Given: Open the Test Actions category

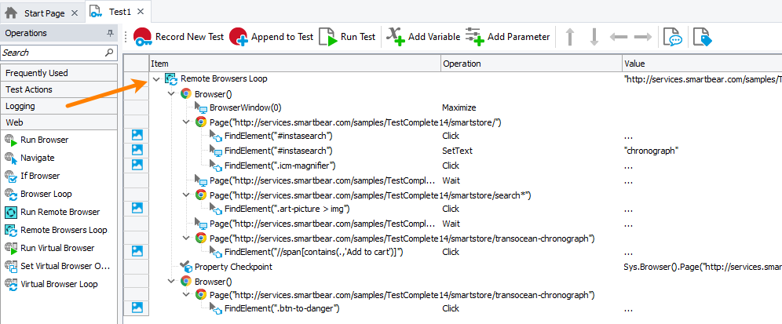Looking at the screenshot, I should coord(60,89).
